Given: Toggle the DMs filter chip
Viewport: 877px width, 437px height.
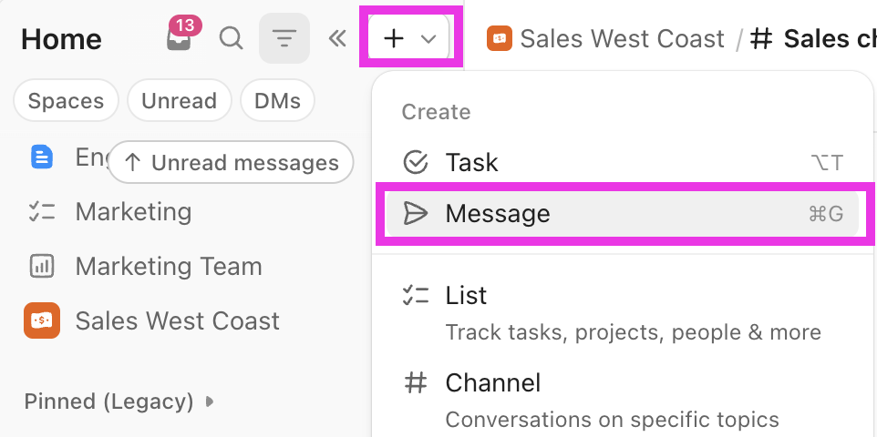Looking at the screenshot, I should click(277, 100).
